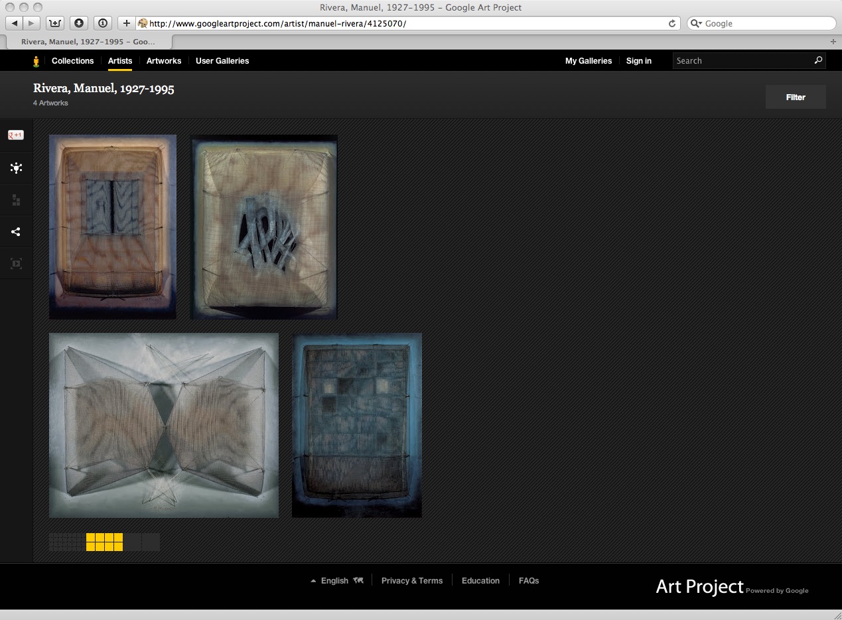Open a new tab with plus icon
Image resolution: width=842 pixels, height=620 pixels.
coord(833,41)
